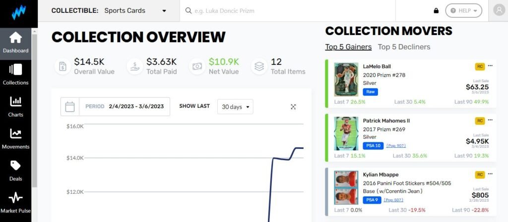This screenshot has height=222, width=508.
Task: Click RC badge on Patrick Mahomes II card
Action: (x=480, y=121)
